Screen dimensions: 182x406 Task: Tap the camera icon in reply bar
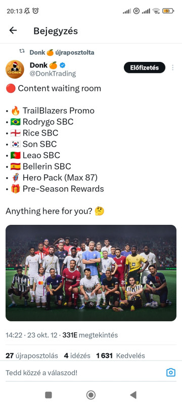[x=171, y=373]
